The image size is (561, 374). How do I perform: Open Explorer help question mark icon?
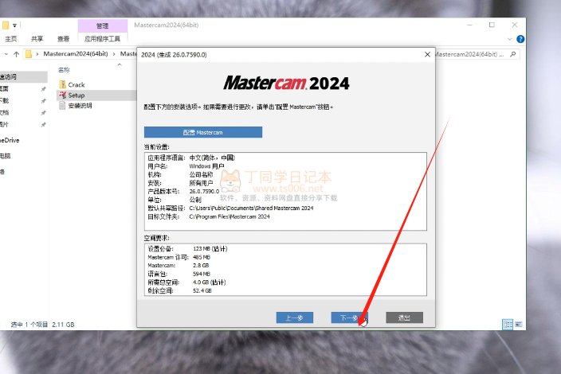coord(520,39)
